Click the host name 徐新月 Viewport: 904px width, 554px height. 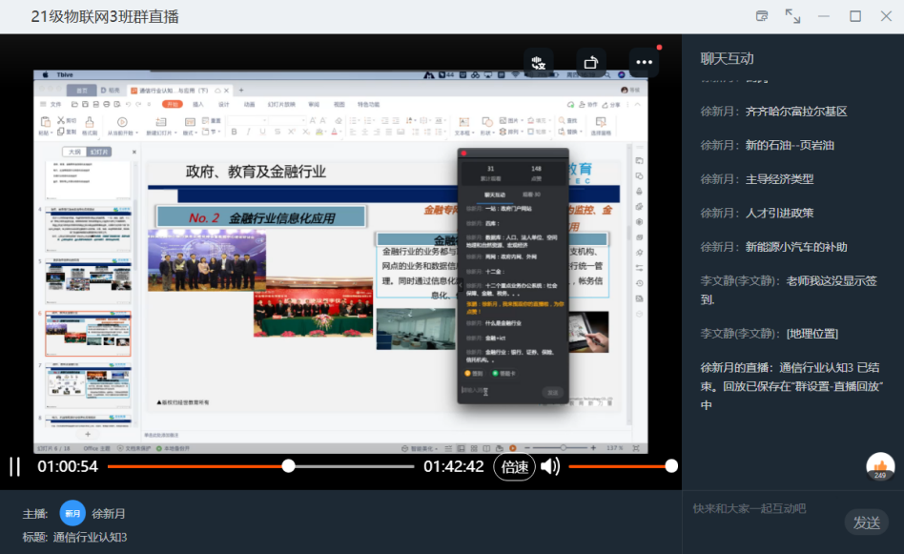109,514
